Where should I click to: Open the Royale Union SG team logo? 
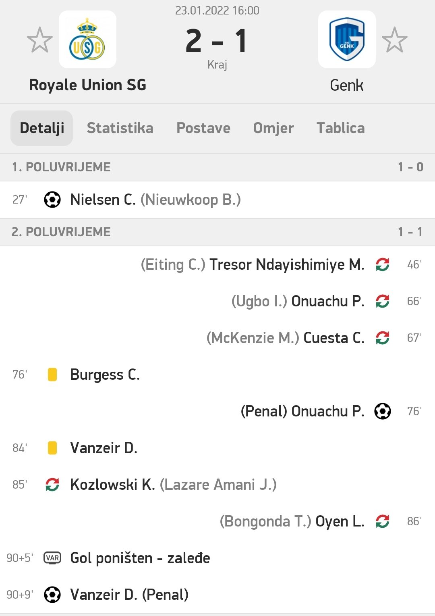87,39
